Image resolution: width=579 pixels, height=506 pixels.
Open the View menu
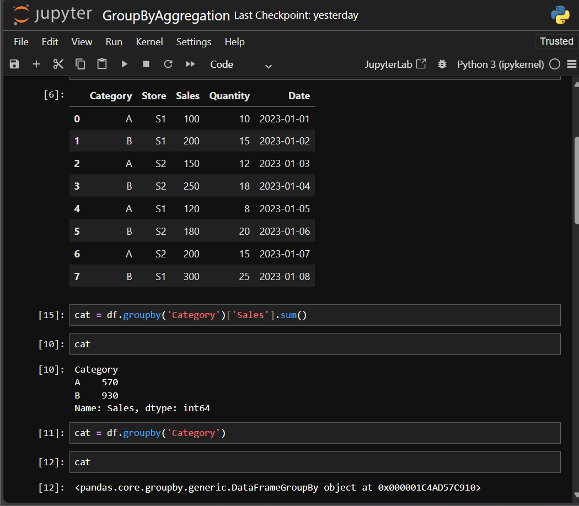82,42
